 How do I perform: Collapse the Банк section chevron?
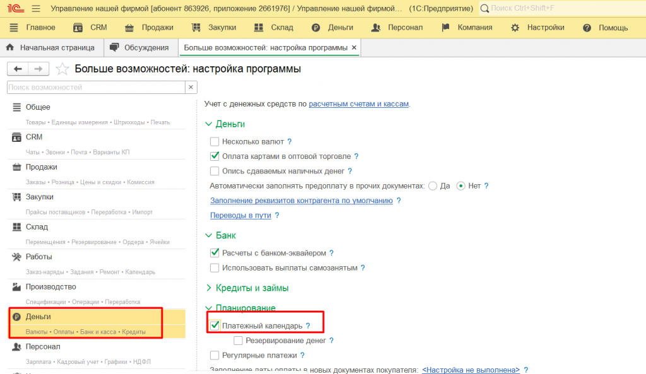pyautogui.click(x=209, y=236)
